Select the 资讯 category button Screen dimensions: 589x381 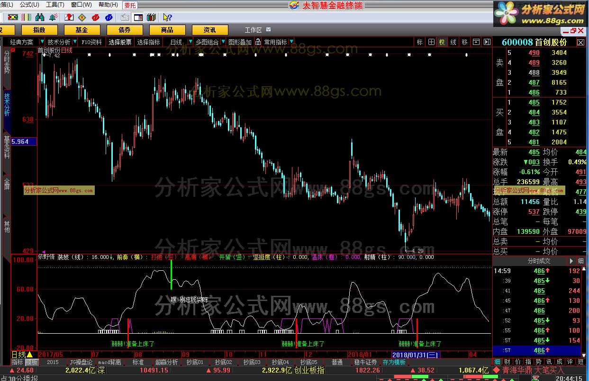point(209,30)
